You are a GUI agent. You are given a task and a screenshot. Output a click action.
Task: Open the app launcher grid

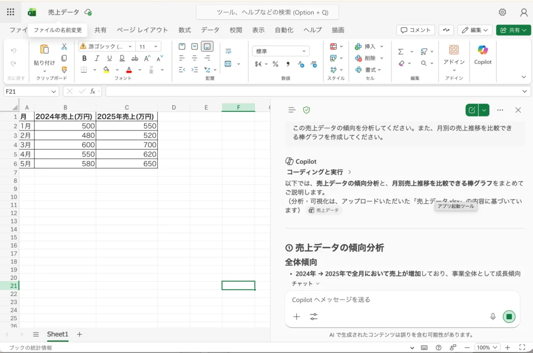click(x=10, y=12)
